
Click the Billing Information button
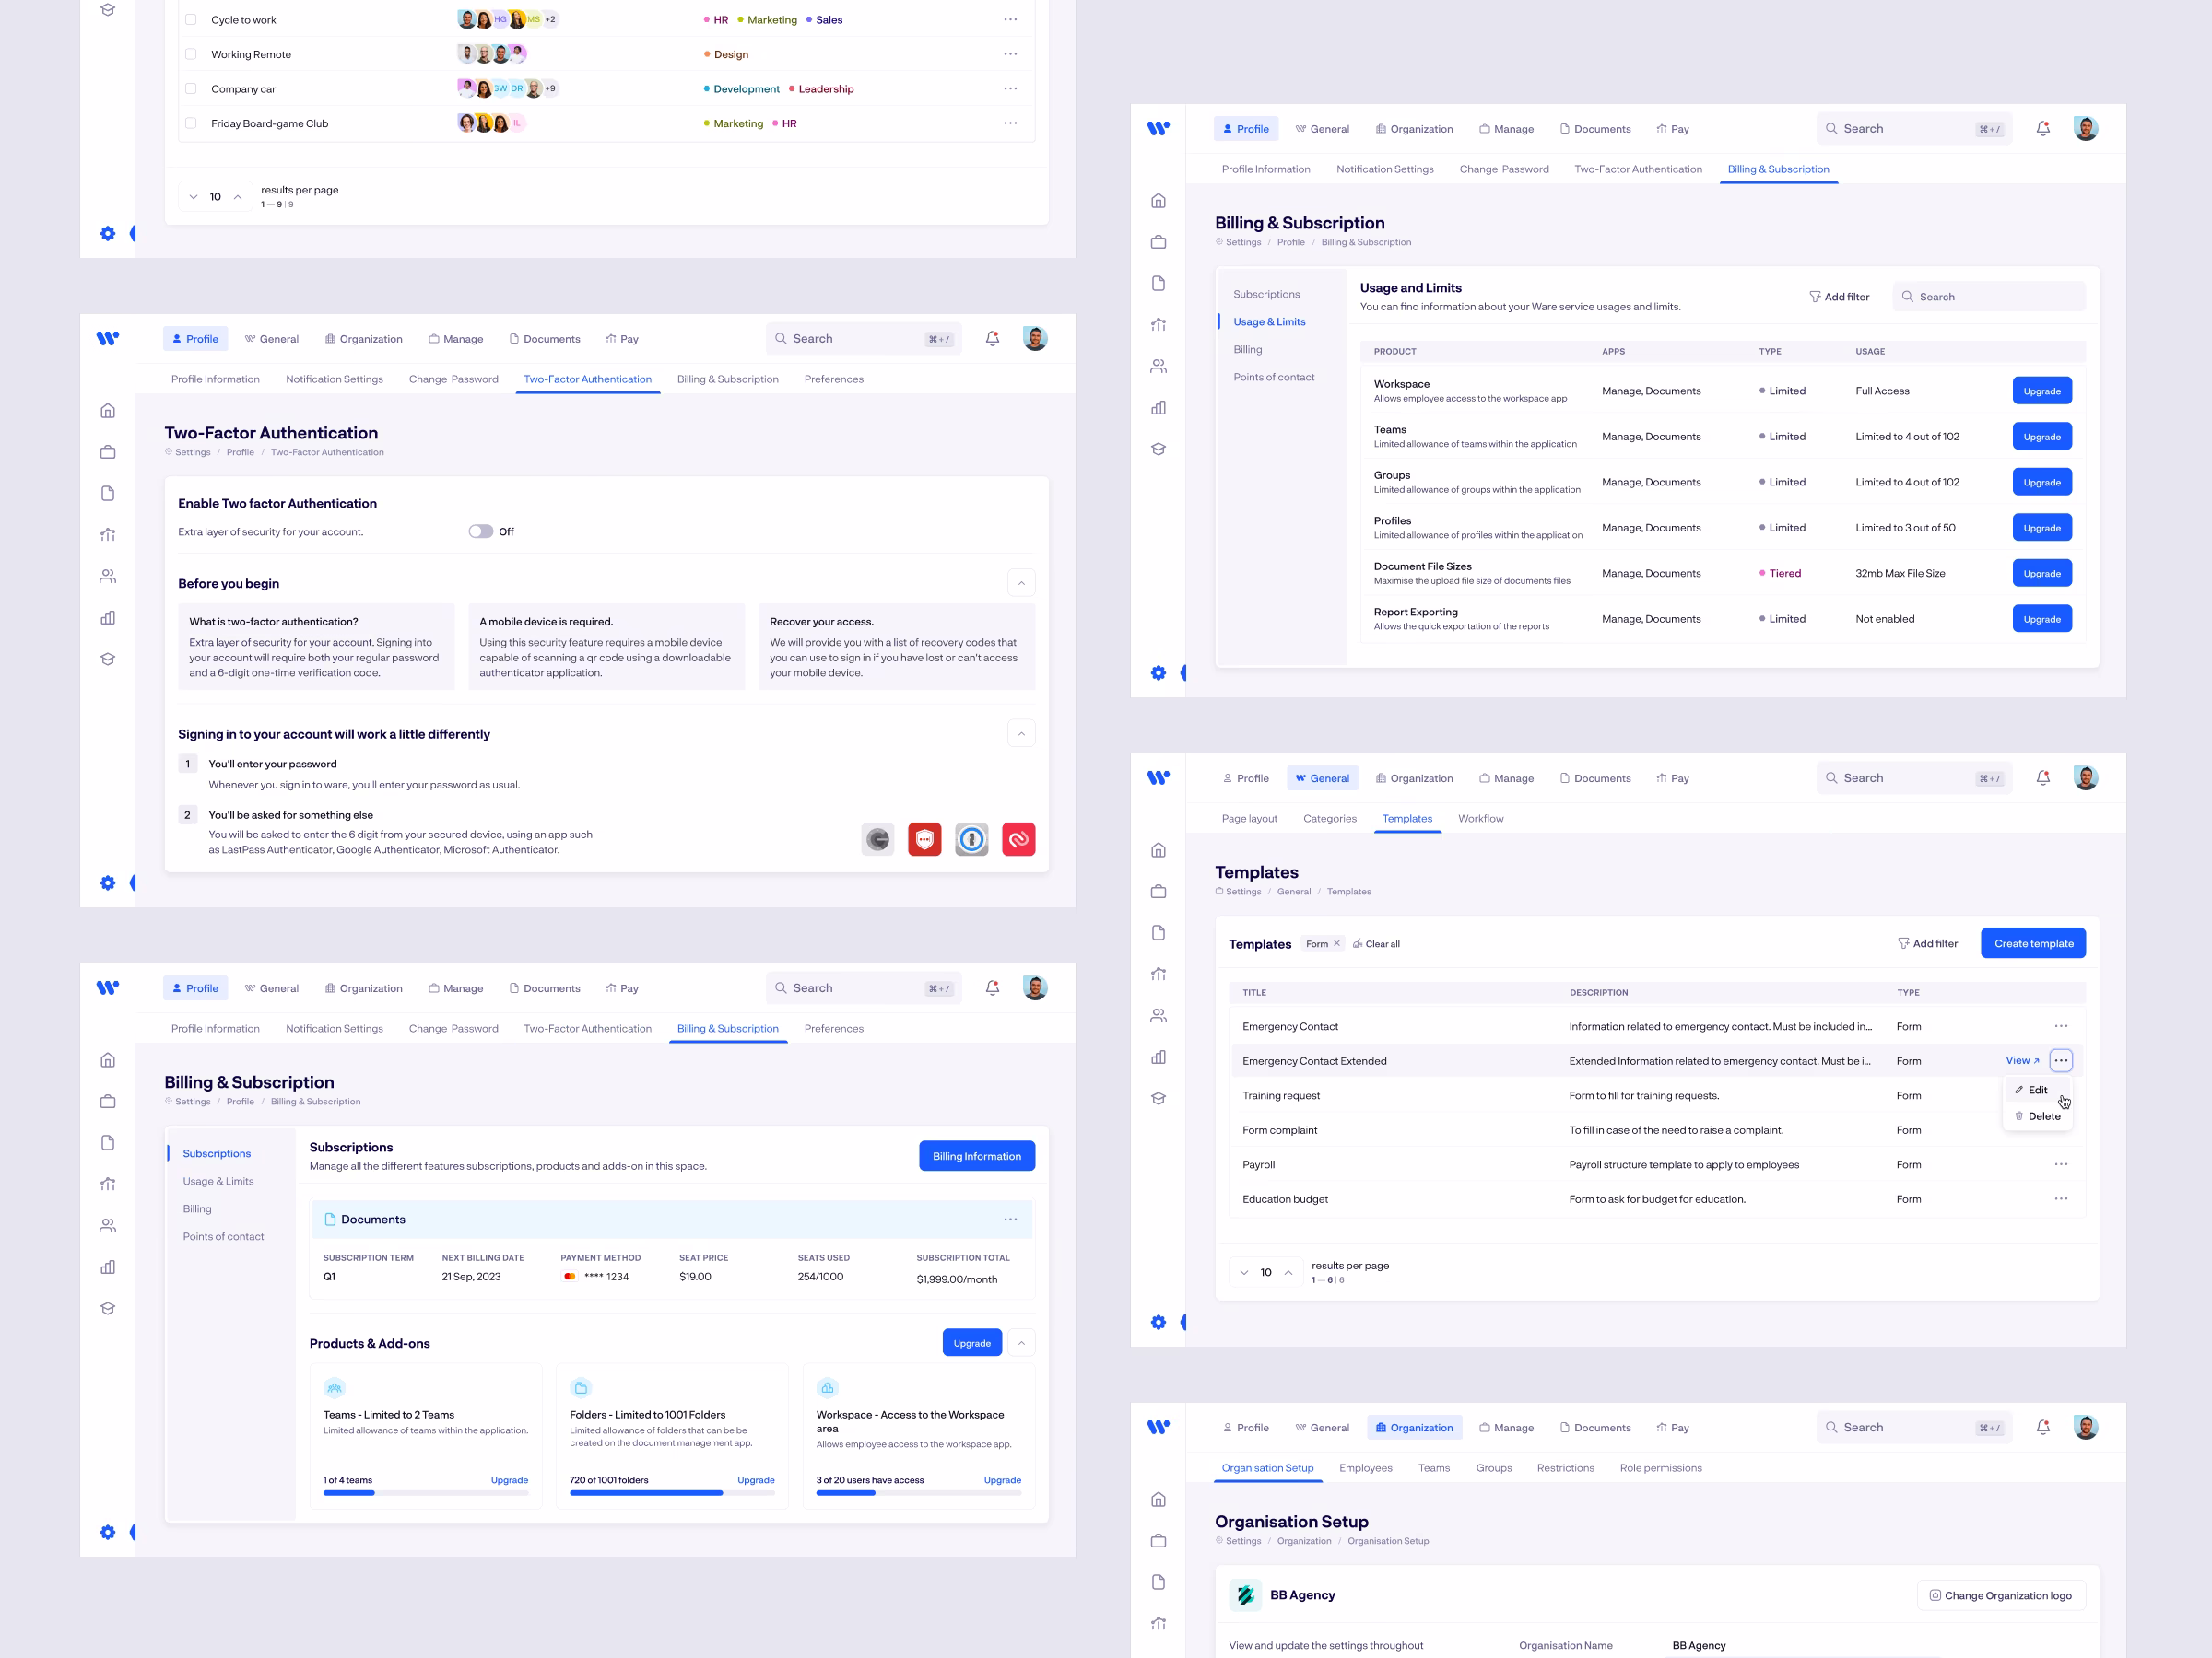coord(976,1156)
